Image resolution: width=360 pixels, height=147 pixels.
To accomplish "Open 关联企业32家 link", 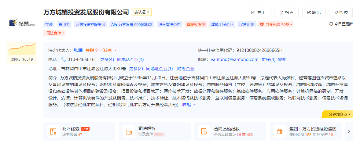I will [101, 50].
